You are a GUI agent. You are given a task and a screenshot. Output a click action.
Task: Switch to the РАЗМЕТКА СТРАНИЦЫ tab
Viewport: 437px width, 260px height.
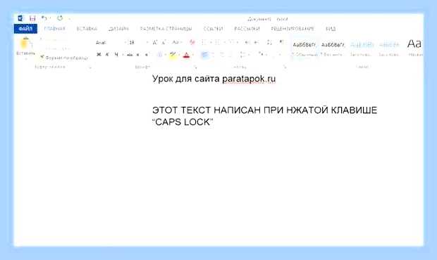tap(166, 29)
